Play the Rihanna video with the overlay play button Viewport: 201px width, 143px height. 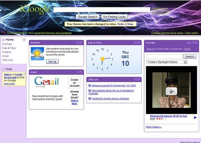[171, 91]
